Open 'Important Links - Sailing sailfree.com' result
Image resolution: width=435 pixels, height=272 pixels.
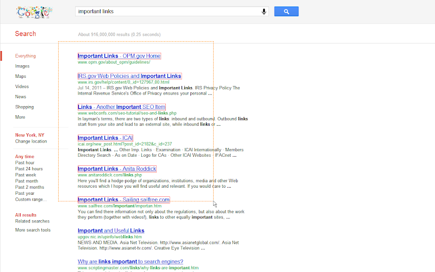[123, 200]
